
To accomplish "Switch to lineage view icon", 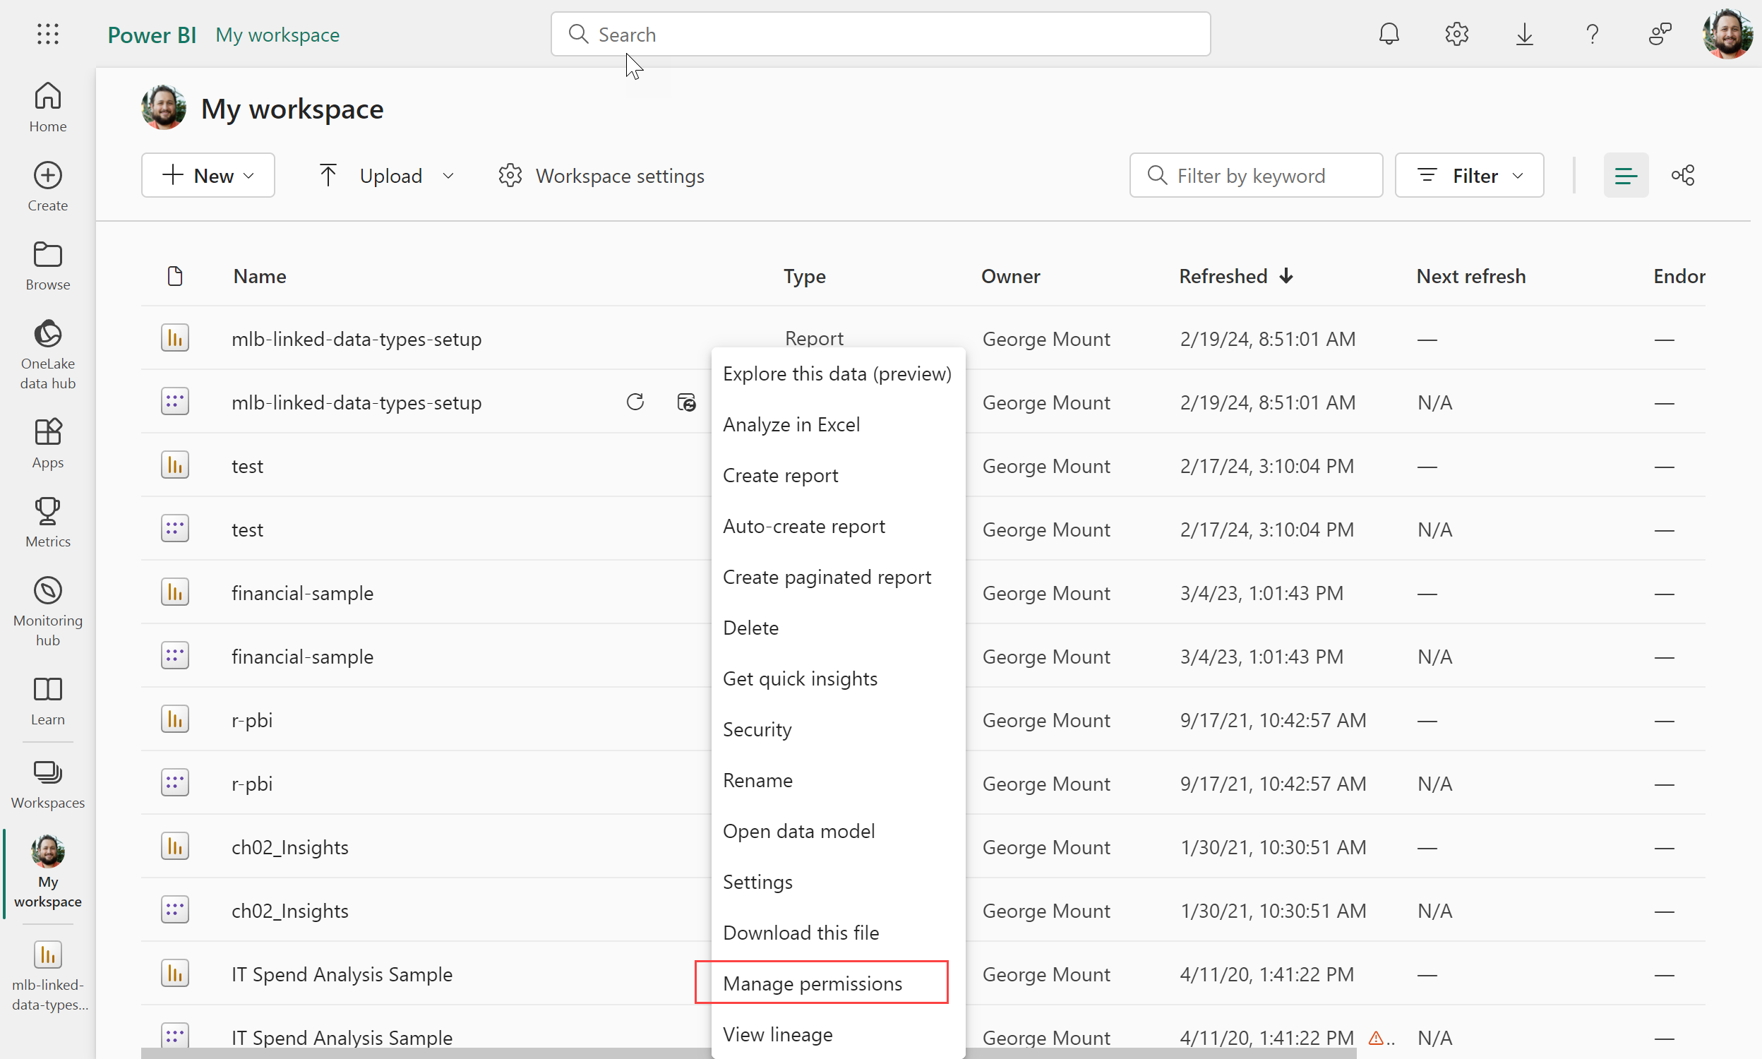I will [1682, 175].
